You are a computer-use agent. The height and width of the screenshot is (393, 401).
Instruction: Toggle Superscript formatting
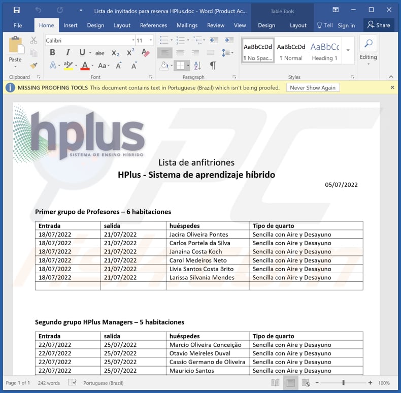pos(130,52)
